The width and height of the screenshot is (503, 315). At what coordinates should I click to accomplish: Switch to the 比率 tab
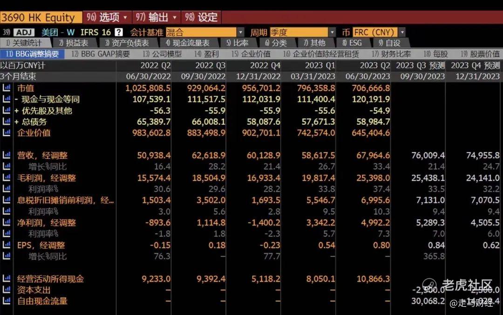238,43
